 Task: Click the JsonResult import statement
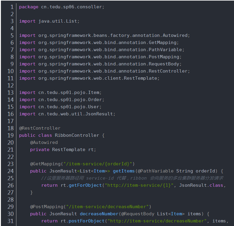pos(67,114)
